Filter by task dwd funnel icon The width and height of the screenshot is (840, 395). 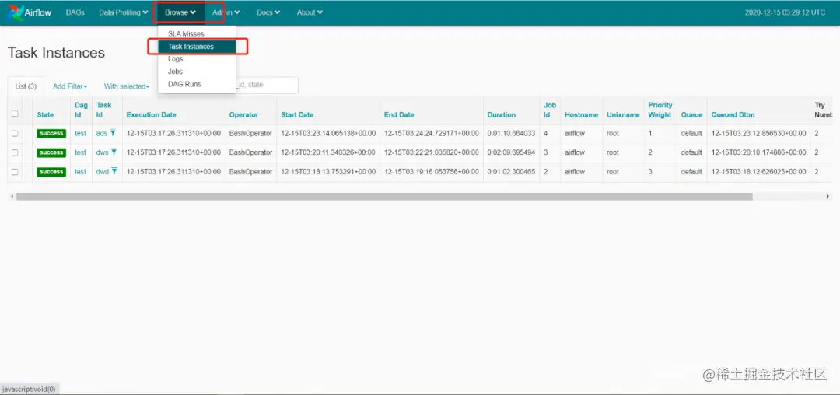pyautogui.click(x=114, y=172)
